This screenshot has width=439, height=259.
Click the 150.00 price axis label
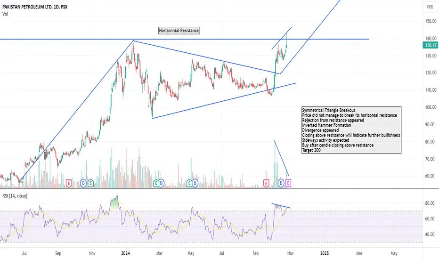[x=431, y=21]
